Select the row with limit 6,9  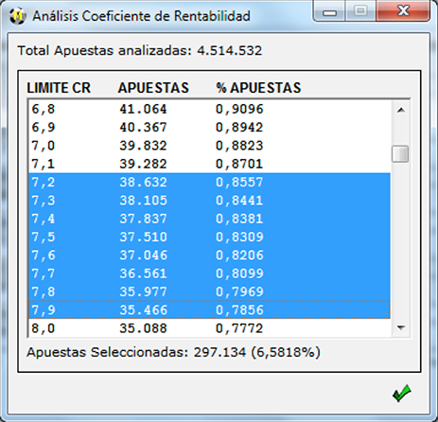(209, 128)
